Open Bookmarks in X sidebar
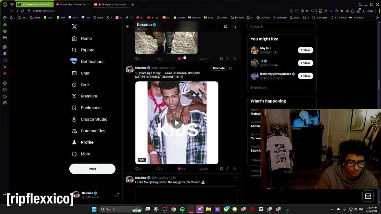 coord(87,108)
